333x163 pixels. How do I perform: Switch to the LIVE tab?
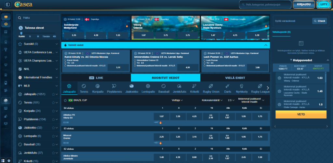click(x=96, y=78)
